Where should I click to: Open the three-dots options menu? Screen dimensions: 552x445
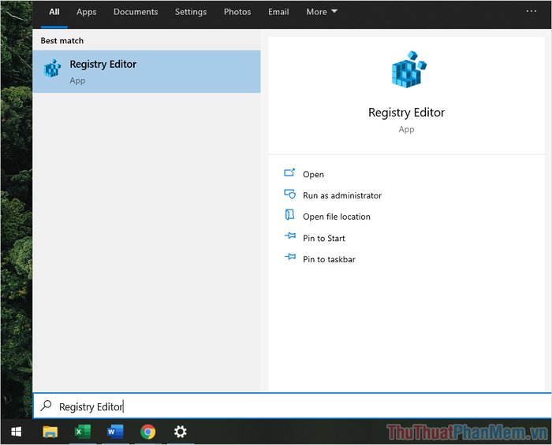(531, 11)
